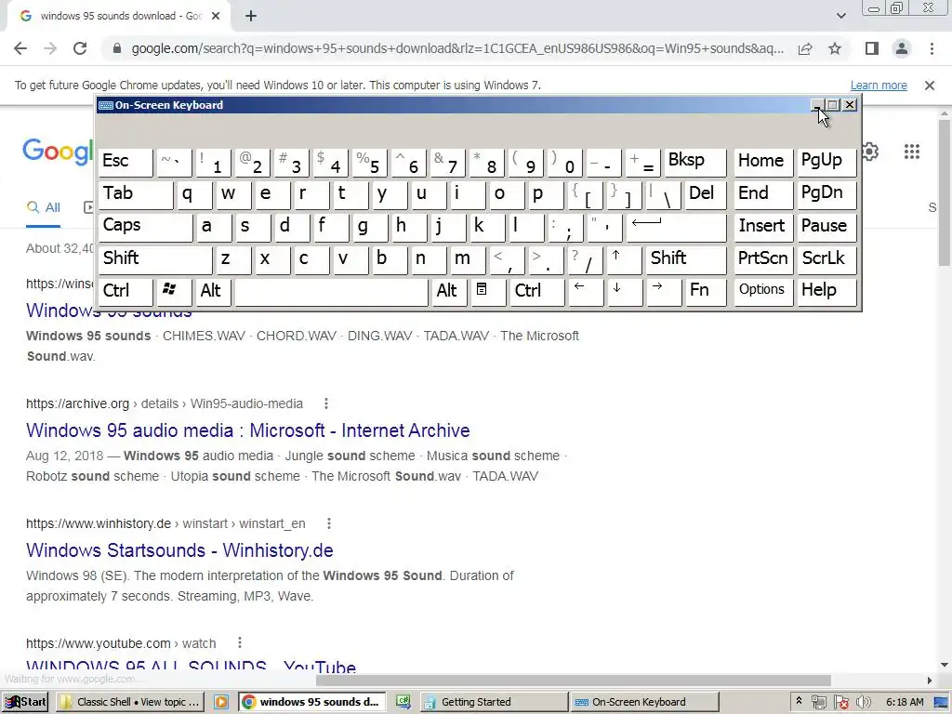Reload the Google search page
This screenshot has height=714, width=952.
tap(80, 48)
